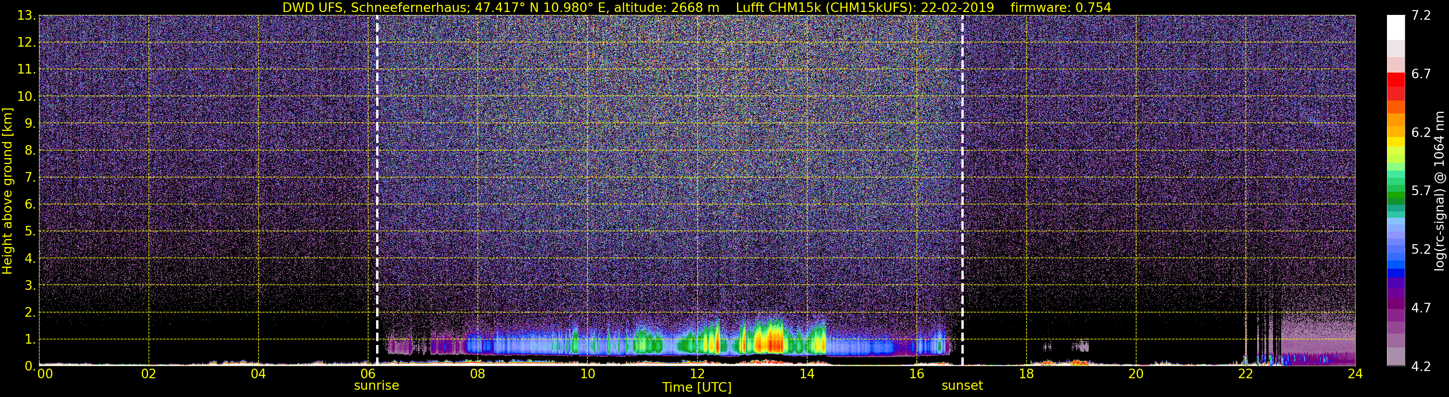This screenshot has height=397, width=1449.
Task: Click the purple colorbar segment near 4.7
Action: tap(1396, 307)
